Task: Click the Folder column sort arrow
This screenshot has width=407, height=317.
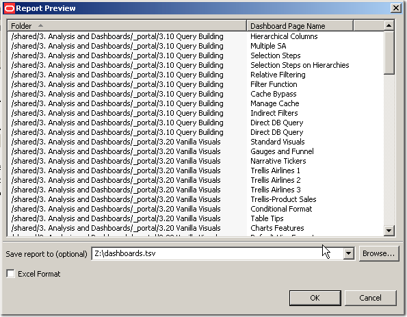Action: coord(40,25)
